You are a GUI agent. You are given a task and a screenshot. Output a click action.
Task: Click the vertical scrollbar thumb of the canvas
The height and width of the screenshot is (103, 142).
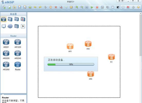click(140, 35)
